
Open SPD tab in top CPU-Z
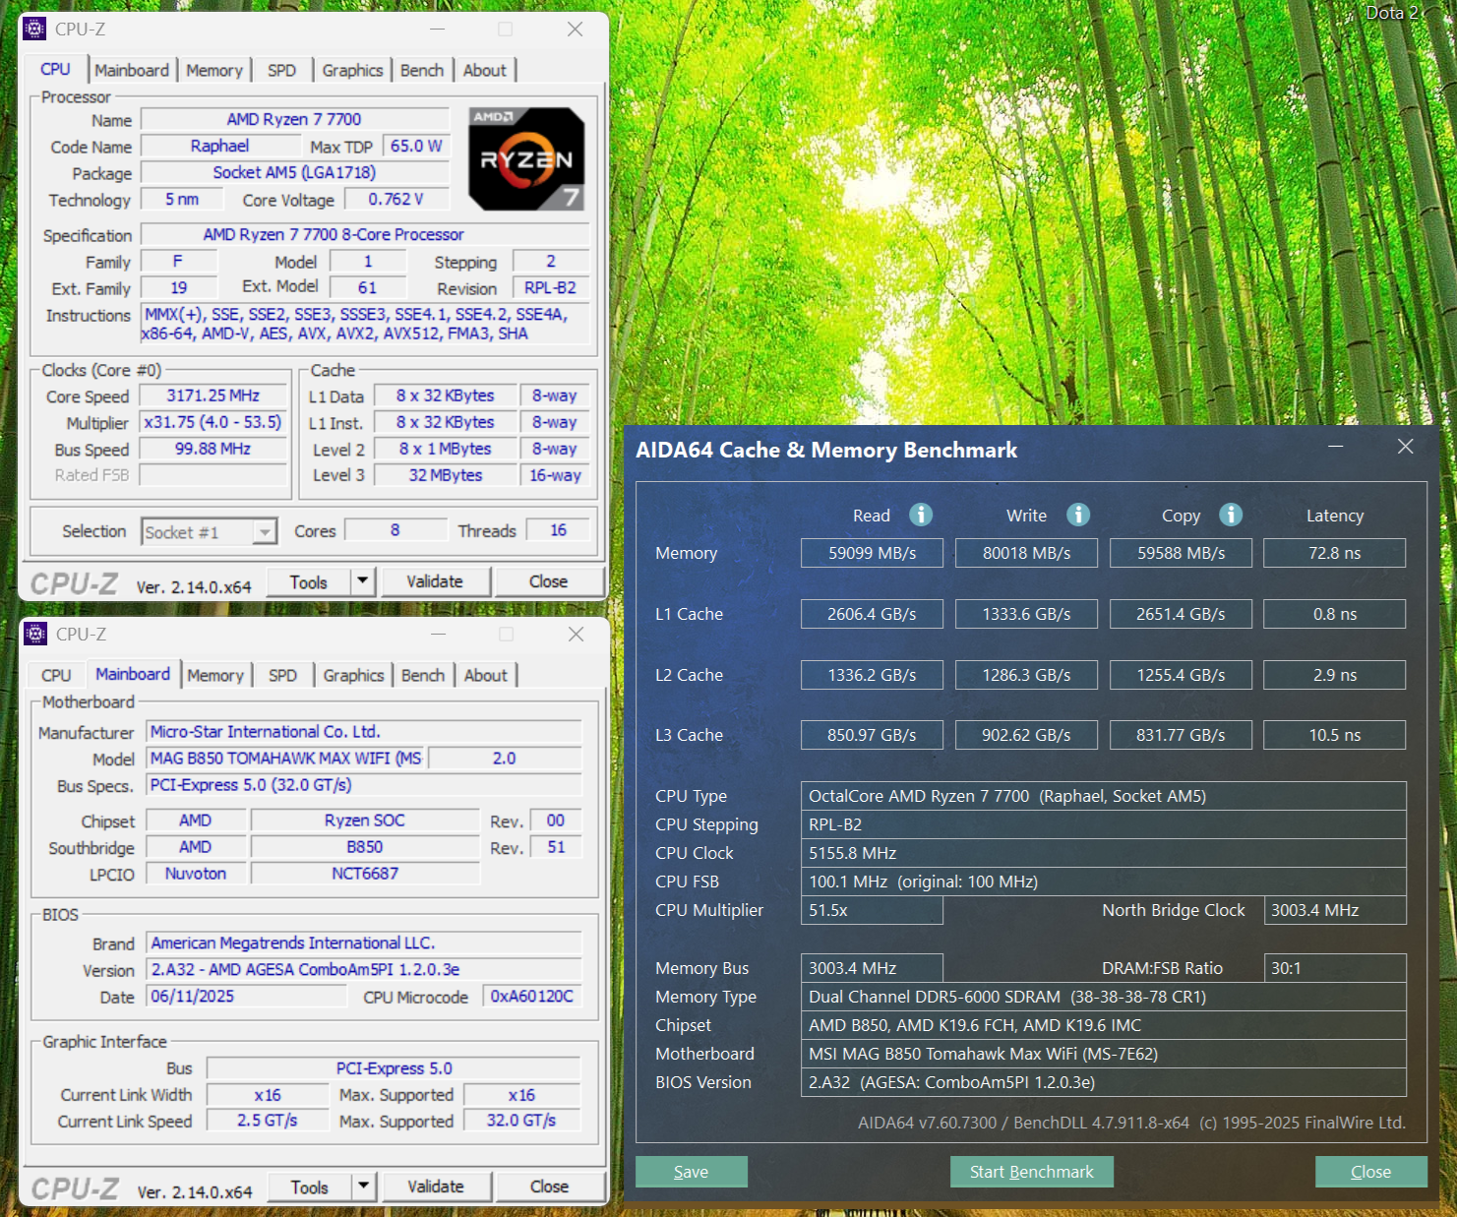[x=281, y=70]
